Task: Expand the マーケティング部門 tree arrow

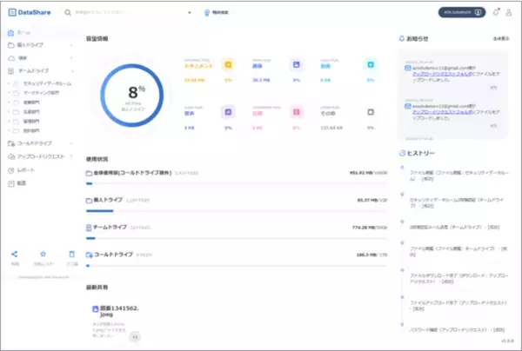Action: 9,93
